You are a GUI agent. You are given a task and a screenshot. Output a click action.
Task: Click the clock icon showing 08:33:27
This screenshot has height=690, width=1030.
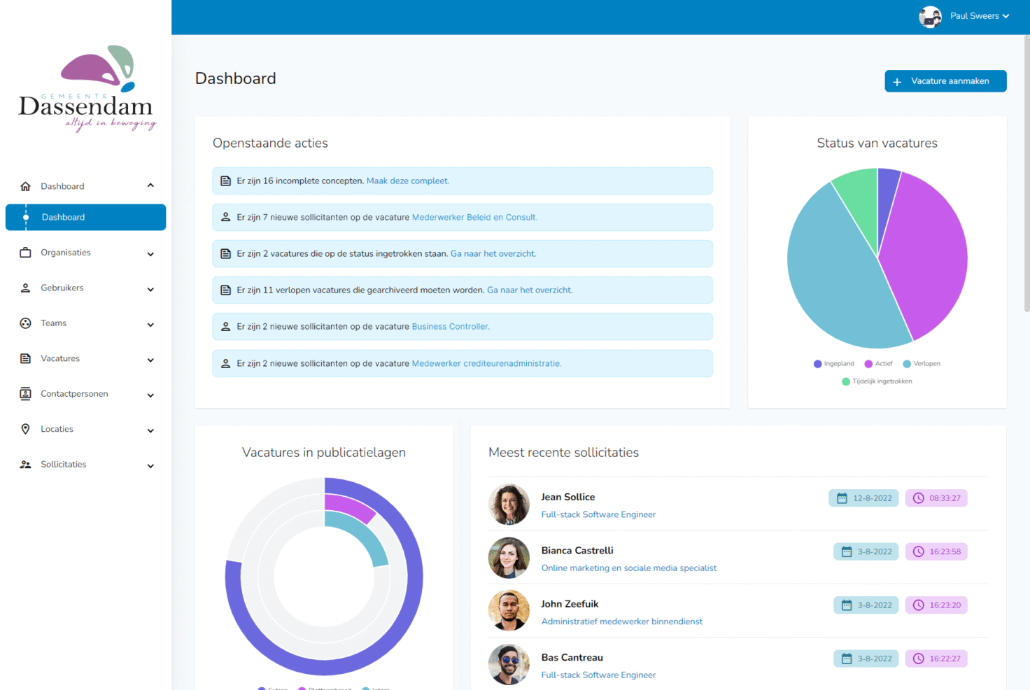click(918, 498)
